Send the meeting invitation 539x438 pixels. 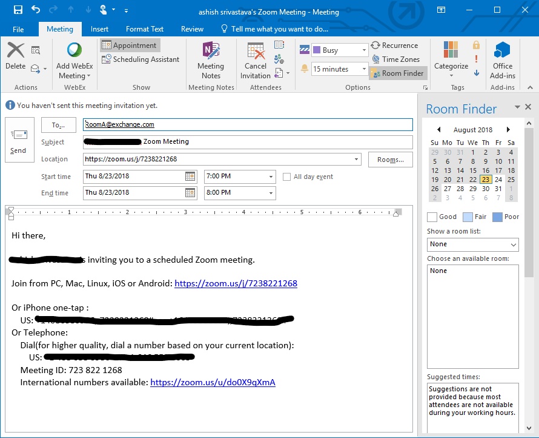19,140
